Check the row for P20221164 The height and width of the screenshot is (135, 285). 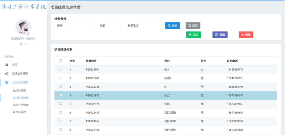coord(61,129)
